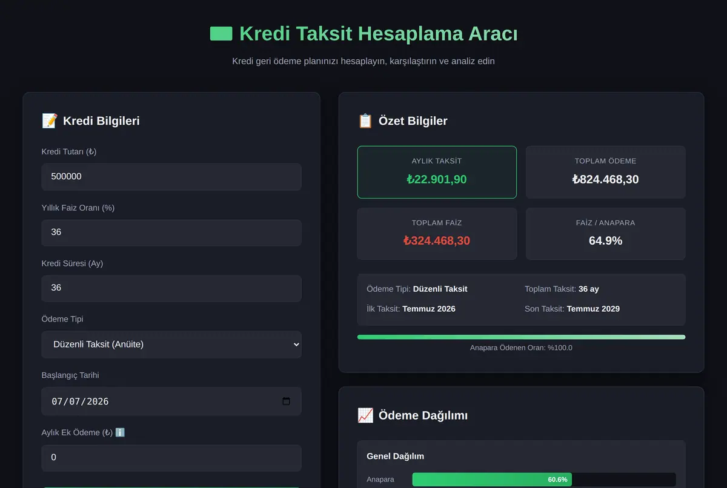Open the calendar picker in the Başlangıç Tarihi field
The image size is (727, 488).
click(x=287, y=401)
